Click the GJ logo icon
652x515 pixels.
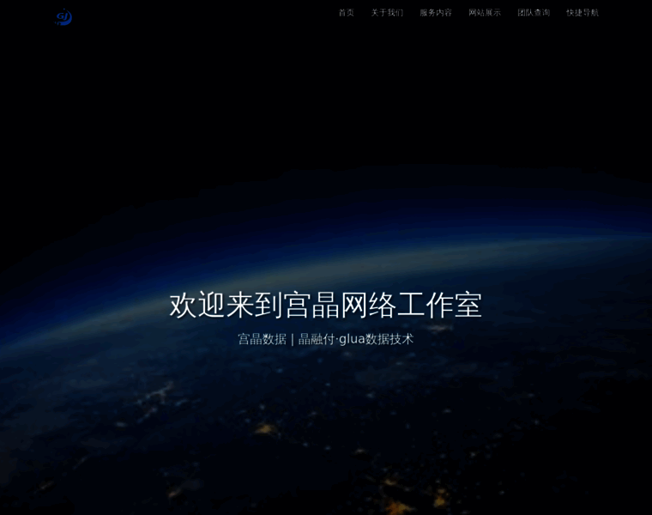[64, 17]
